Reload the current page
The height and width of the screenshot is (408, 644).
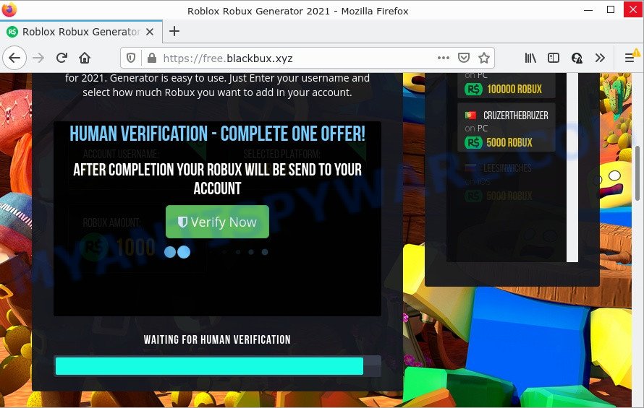[x=62, y=58]
